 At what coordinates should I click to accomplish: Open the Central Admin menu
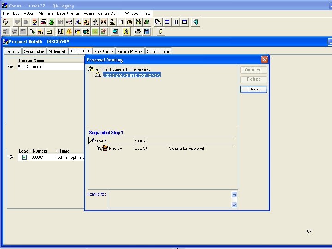point(109,13)
